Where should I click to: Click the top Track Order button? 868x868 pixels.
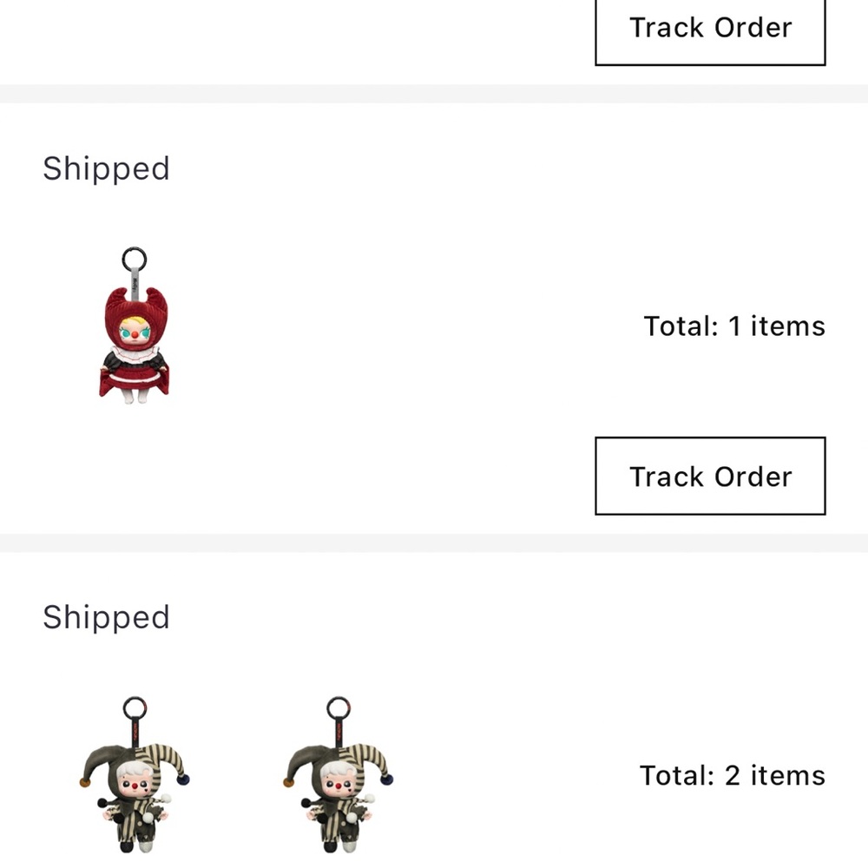pos(708,28)
